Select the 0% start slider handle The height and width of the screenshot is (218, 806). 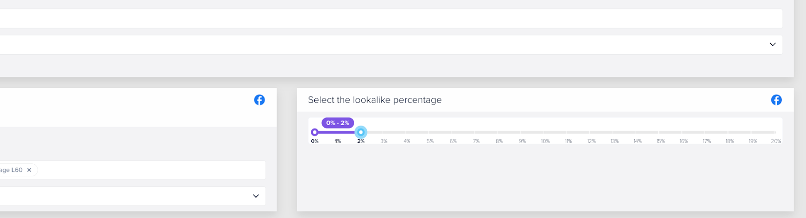[x=315, y=132]
